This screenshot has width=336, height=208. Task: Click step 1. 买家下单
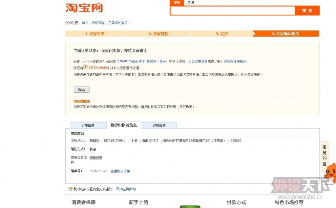95,34
